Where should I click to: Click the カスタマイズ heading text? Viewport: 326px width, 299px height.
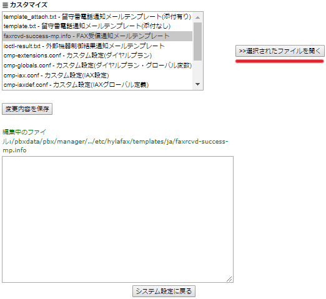coord(29,5)
